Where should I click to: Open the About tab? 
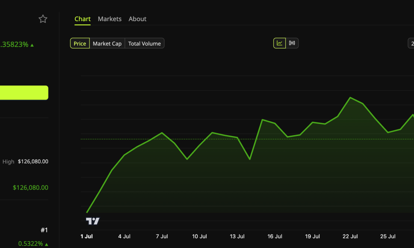tap(137, 19)
